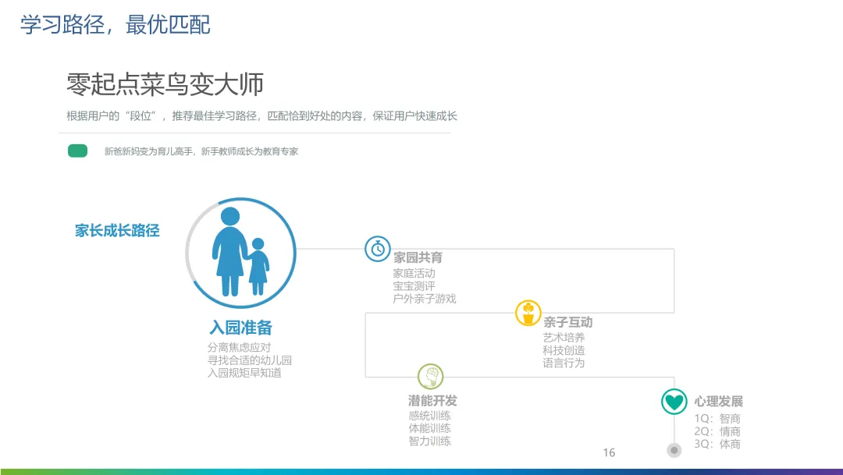
Task: Click the line 2Q：情商
Action: click(x=717, y=431)
